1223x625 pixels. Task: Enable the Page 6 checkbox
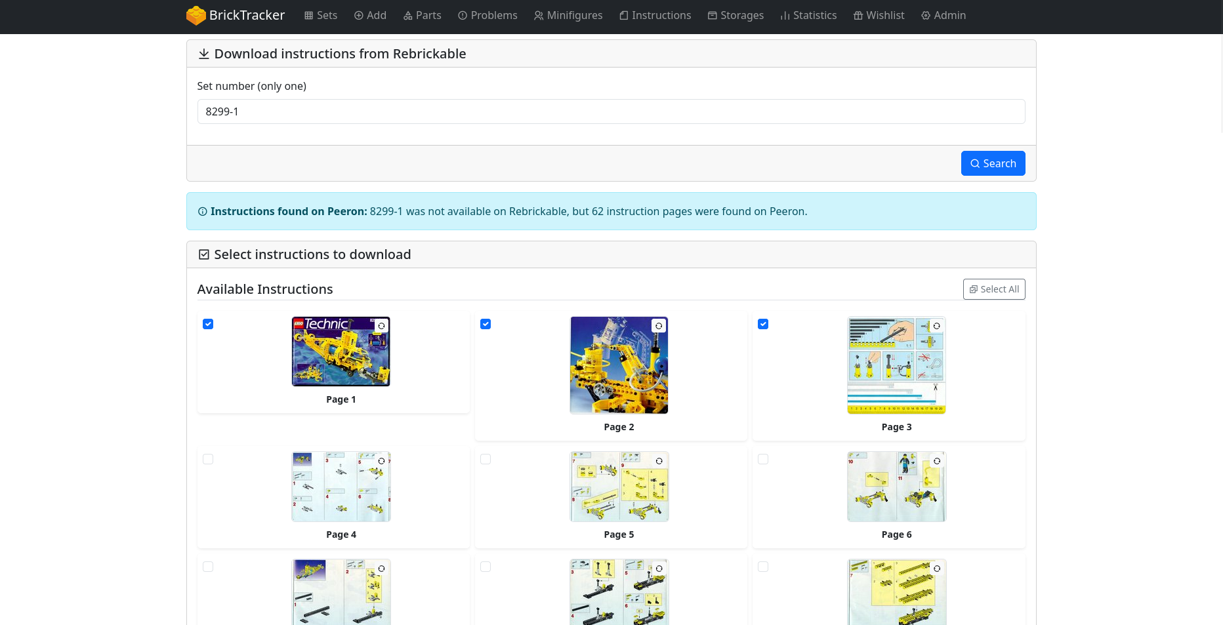click(x=763, y=459)
